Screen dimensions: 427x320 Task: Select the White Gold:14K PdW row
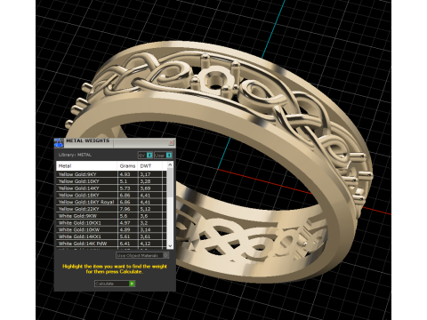point(111,244)
